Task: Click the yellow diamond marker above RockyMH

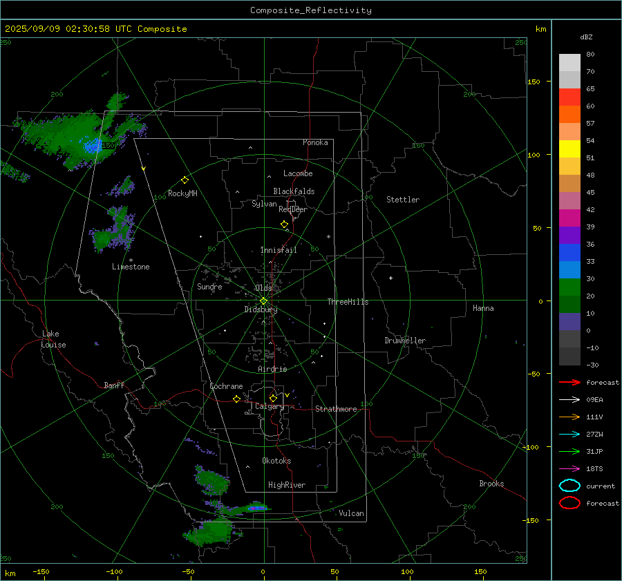Action: (x=185, y=180)
